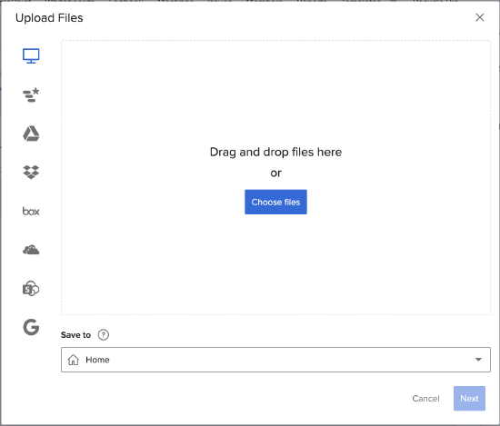Show help for Save to
Viewport: 500px width, 426px height.
point(104,335)
